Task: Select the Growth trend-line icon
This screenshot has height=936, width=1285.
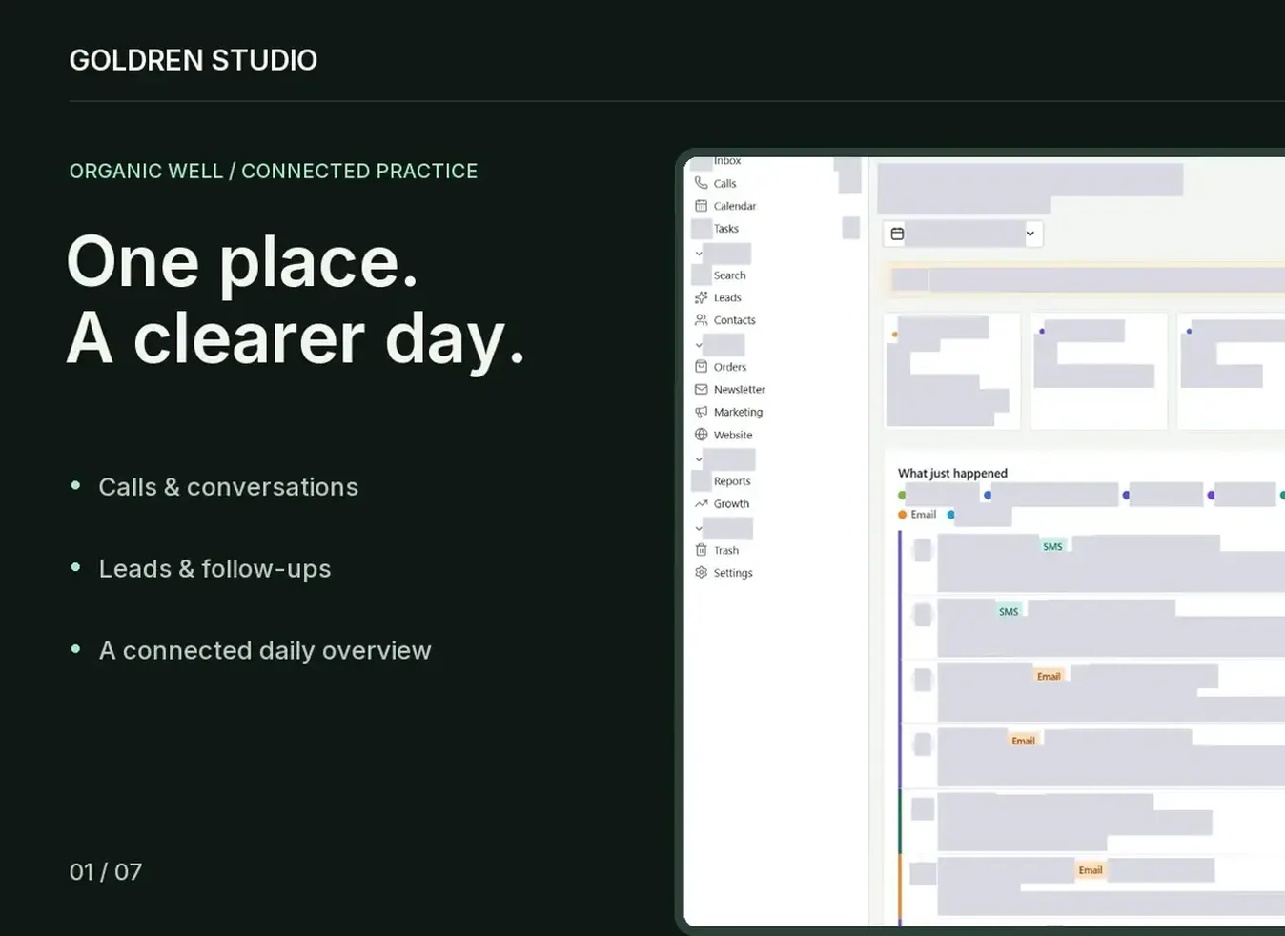Action: (701, 504)
